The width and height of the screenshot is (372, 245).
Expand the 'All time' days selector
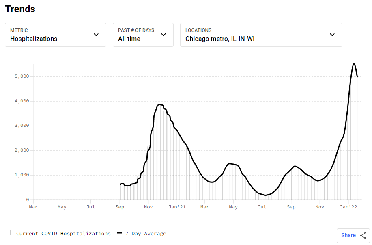[x=143, y=35]
